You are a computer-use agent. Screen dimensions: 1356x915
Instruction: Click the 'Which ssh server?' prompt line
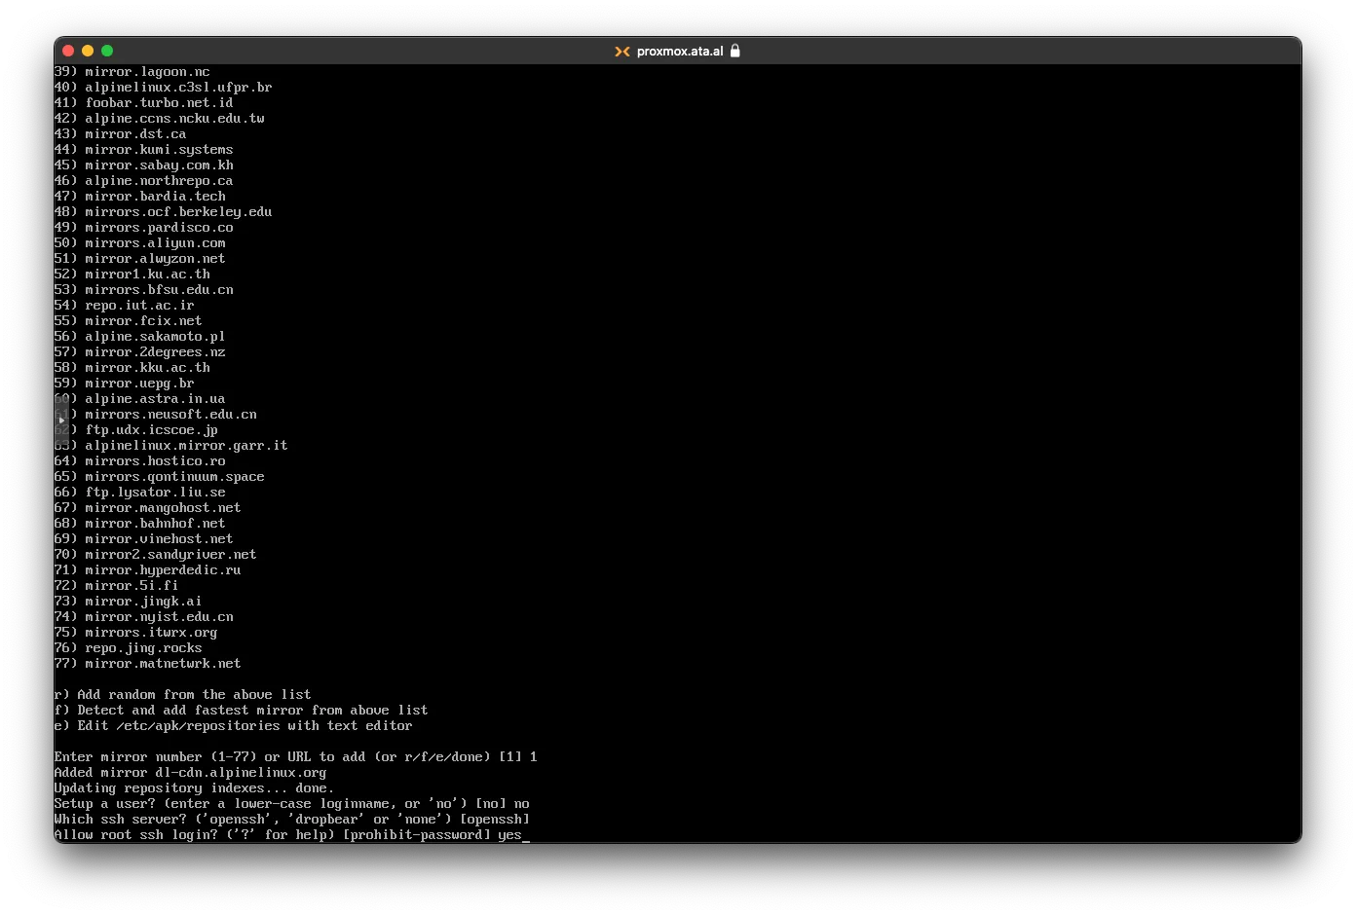tap(292, 820)
